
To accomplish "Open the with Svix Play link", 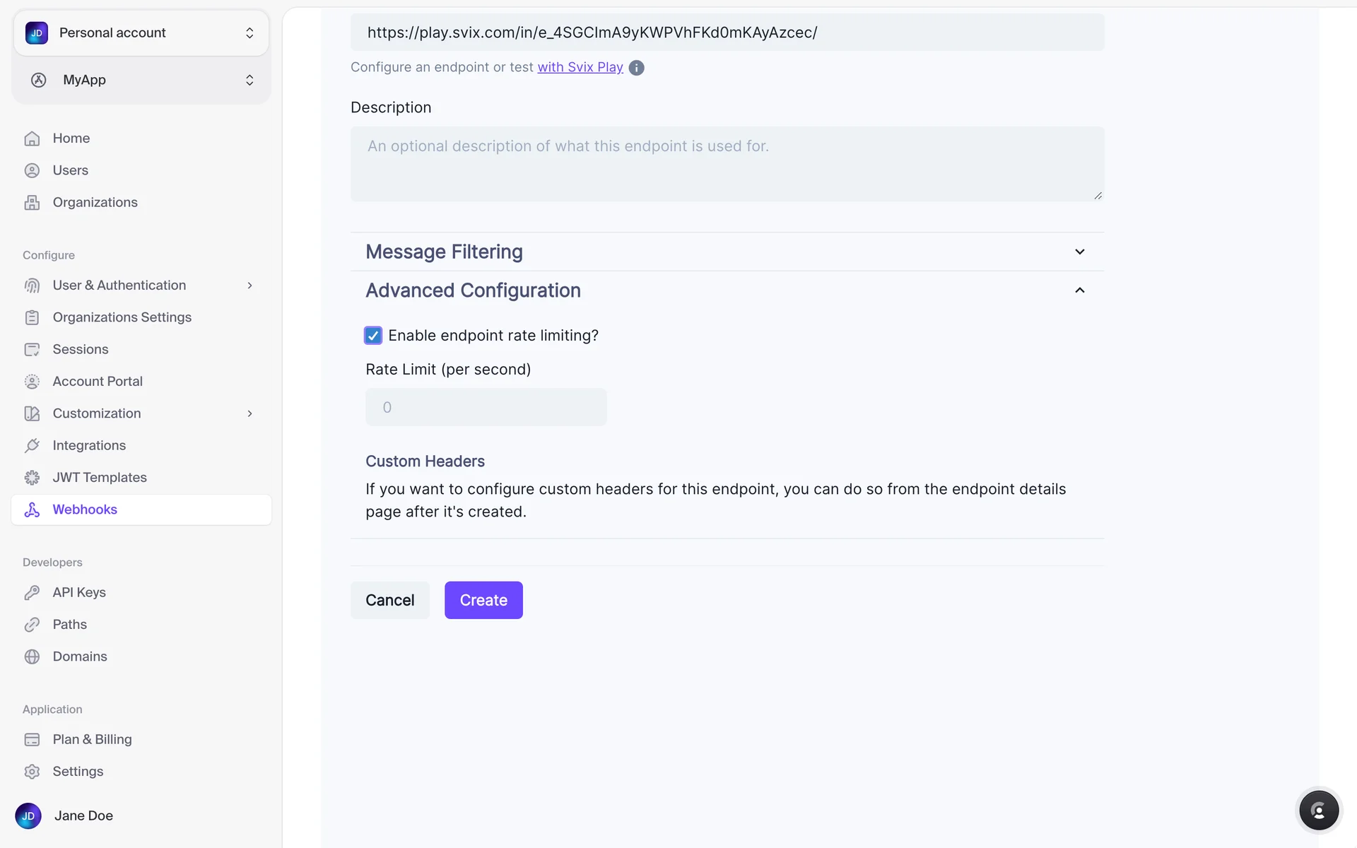I will pyautogui.click(x=580, y=67).
